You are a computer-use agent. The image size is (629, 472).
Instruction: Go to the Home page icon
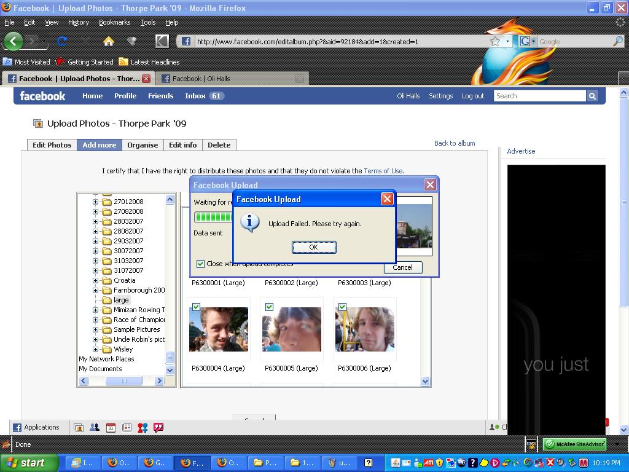pos(108,41)
